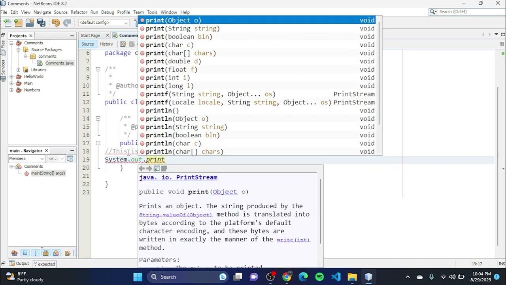Screen dimensions: 506x285
Task: Click the Undo toolbar icon
Action: point(56,23)
